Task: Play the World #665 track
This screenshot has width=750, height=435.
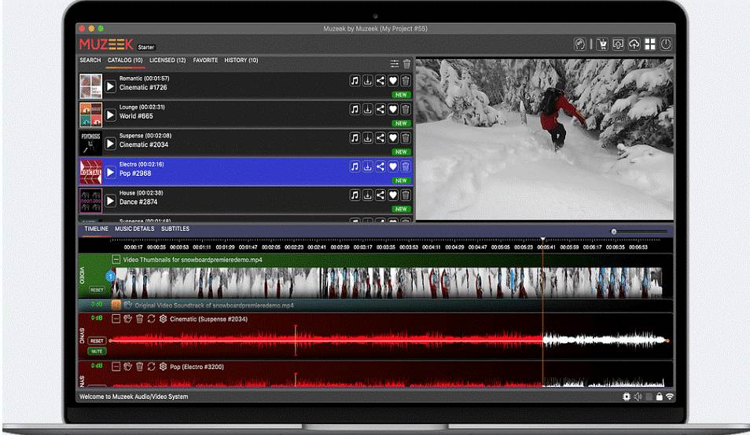Action: tap(111, 115)
